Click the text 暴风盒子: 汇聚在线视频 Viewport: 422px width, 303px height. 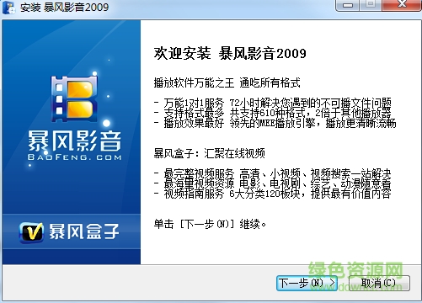(209, 153)
